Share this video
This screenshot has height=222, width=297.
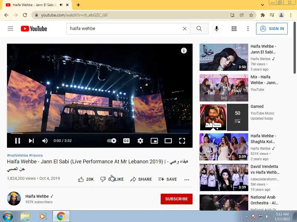[141, 179]
